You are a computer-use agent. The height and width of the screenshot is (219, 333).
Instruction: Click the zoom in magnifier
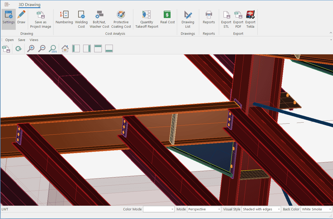pos(31,49)
